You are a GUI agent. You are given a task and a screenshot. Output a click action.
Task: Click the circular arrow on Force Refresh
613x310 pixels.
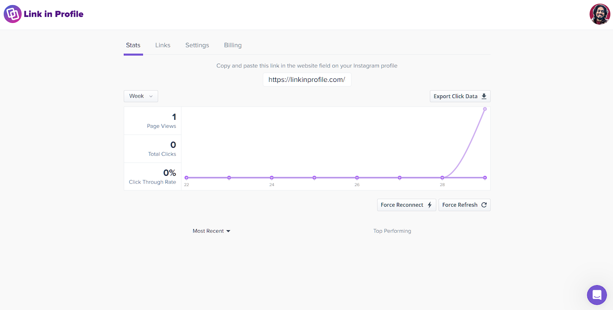(x=484, y=205)
